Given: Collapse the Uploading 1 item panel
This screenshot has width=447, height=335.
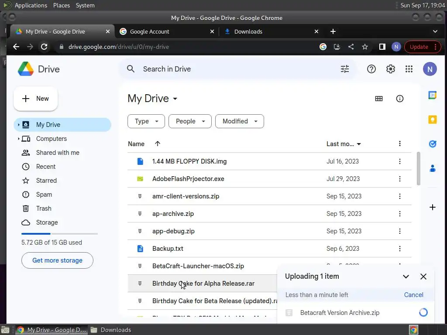Looking at the screenshot, I should (x=406, y=277).
